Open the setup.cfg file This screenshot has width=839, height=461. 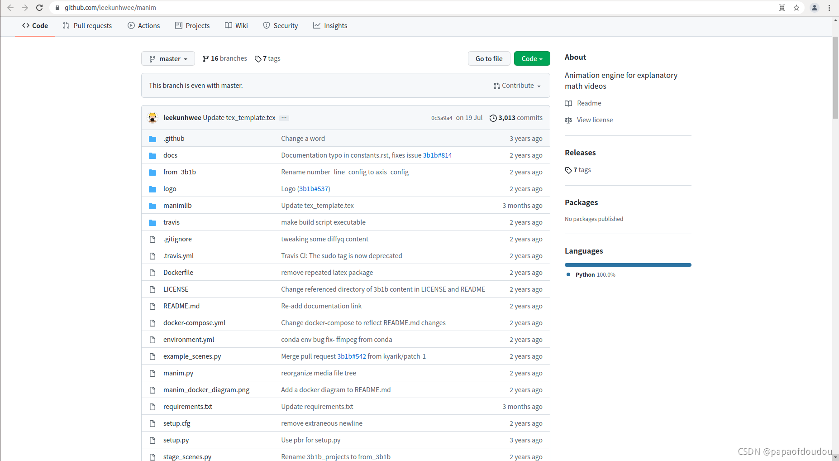[176, 423]
